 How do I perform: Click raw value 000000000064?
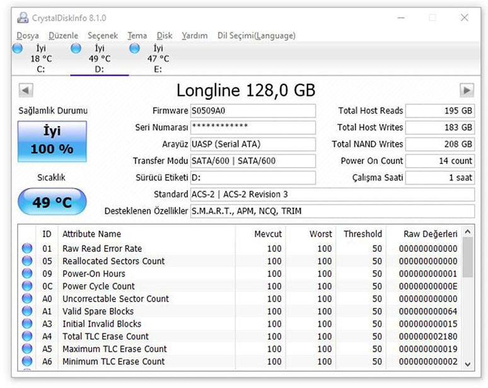(428, 312)
